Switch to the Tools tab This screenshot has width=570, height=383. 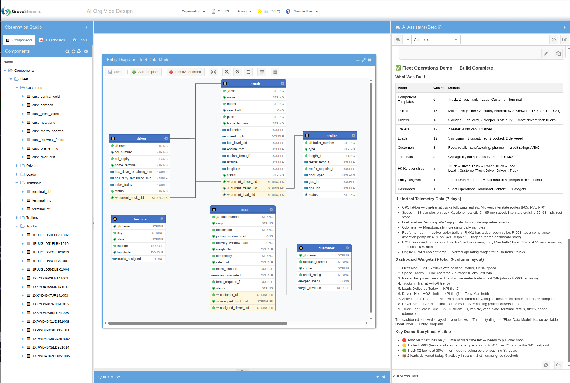(x=80, y=40)
